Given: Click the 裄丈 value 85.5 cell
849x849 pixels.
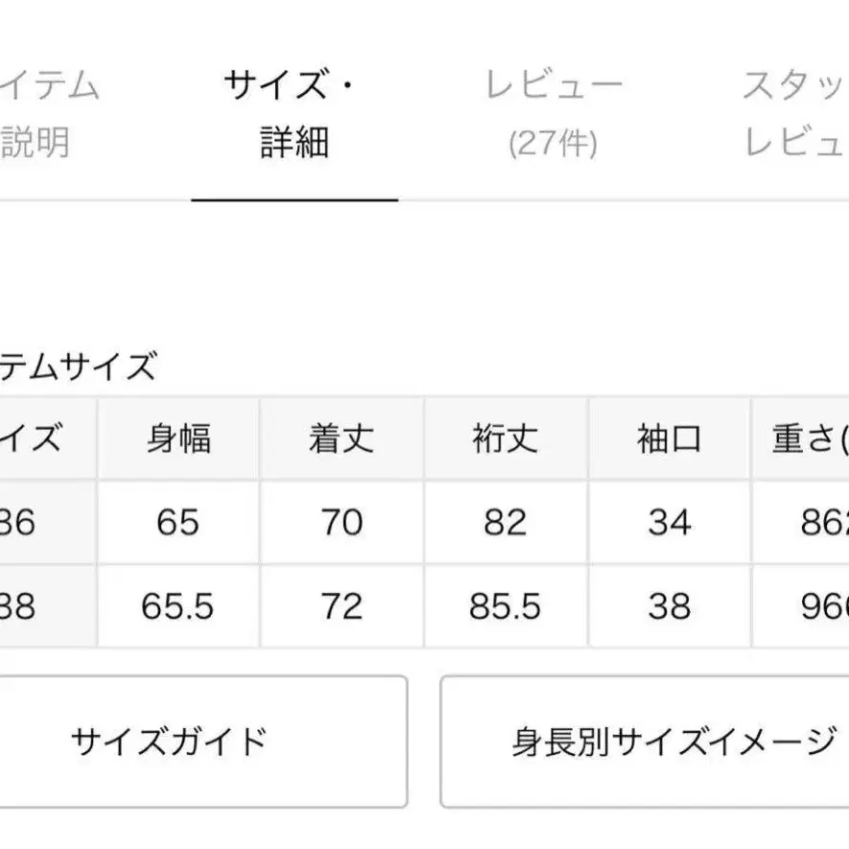Looking at the screenshot, I should tap(506, 606).
